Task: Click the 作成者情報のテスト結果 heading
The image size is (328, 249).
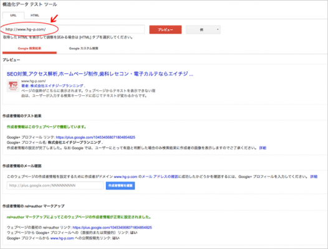Action: pyautogui.click(x=22, y=116)
